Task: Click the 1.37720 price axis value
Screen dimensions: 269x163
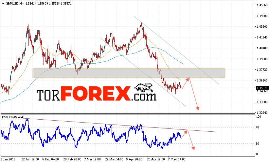Action: (262, 70)
